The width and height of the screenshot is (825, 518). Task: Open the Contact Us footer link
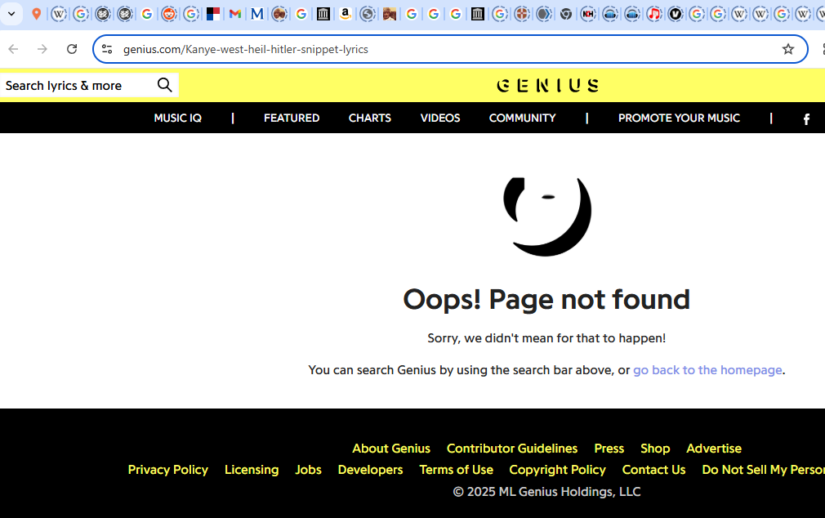pyautogui.click(x=654, y=470)
